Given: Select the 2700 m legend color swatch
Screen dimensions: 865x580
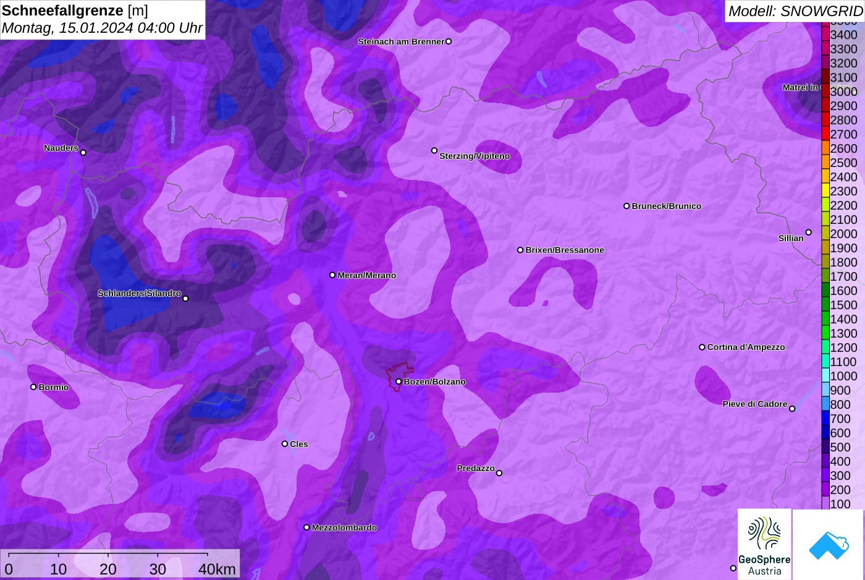Looking at the screenshot, I should pyautogui.click(x=825, y=134).
